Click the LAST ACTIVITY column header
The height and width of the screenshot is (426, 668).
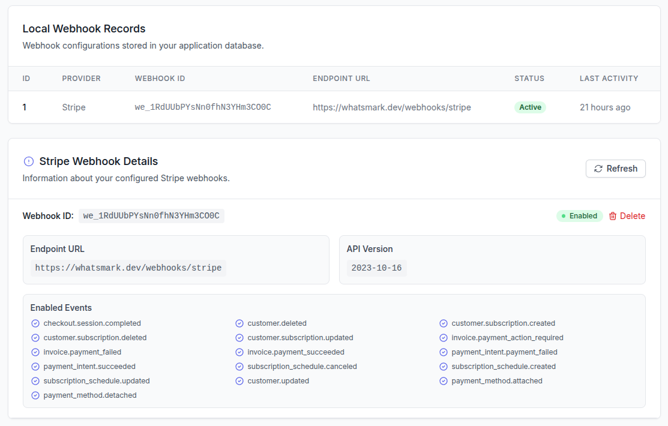click(x=609, y=79)
